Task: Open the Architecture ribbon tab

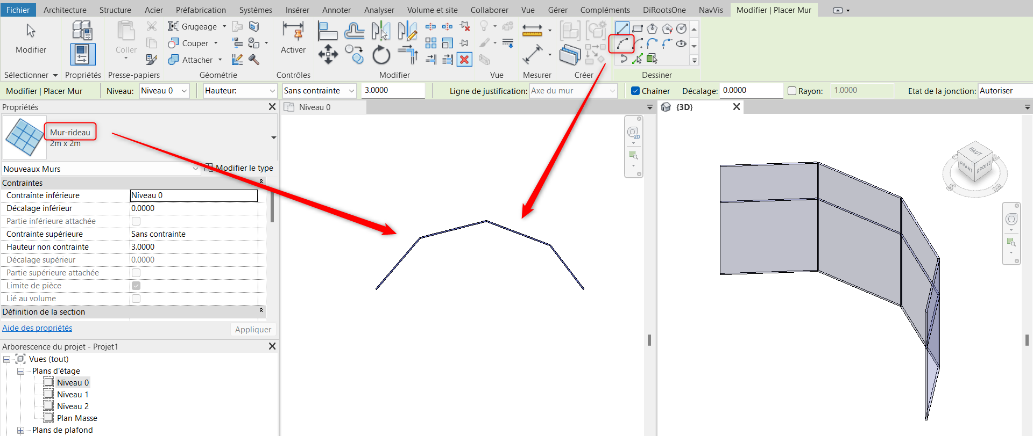Action: point(65,10)
